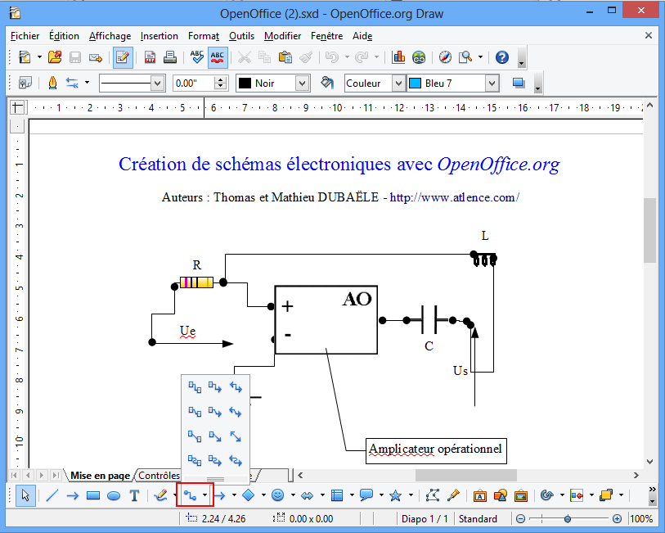Insert a chart

coord(398,57)
